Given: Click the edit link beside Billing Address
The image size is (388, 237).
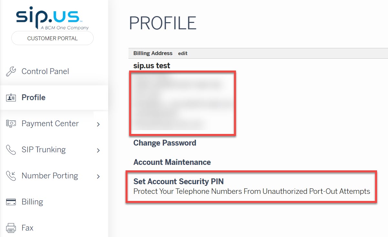Looking at the screenshot, I should [x=183, y=53].
